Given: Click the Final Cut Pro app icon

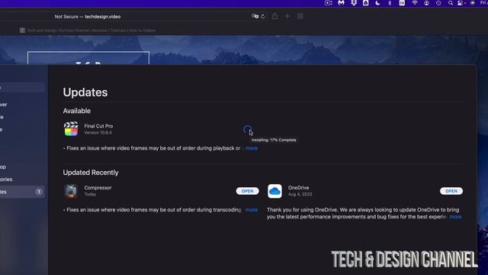Looking at the screenshot, I should [71, 129].
